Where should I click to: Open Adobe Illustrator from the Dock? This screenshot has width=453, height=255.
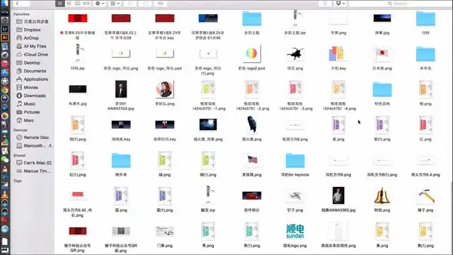click(5, 38)
